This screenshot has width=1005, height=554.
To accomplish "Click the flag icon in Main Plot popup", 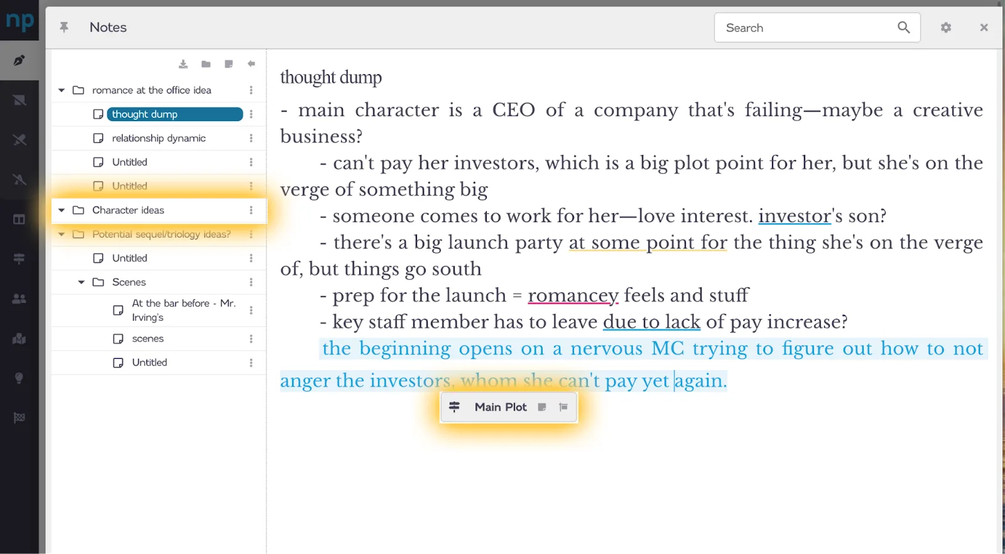I will [x=563, y=407].
